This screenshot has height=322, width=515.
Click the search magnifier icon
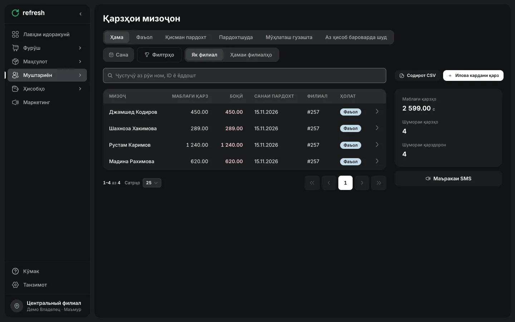pos(110,75)
